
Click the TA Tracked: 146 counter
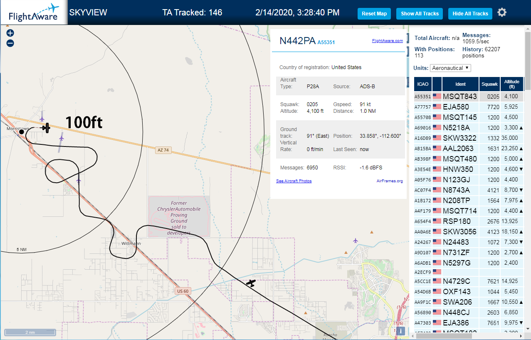[192, 12]
